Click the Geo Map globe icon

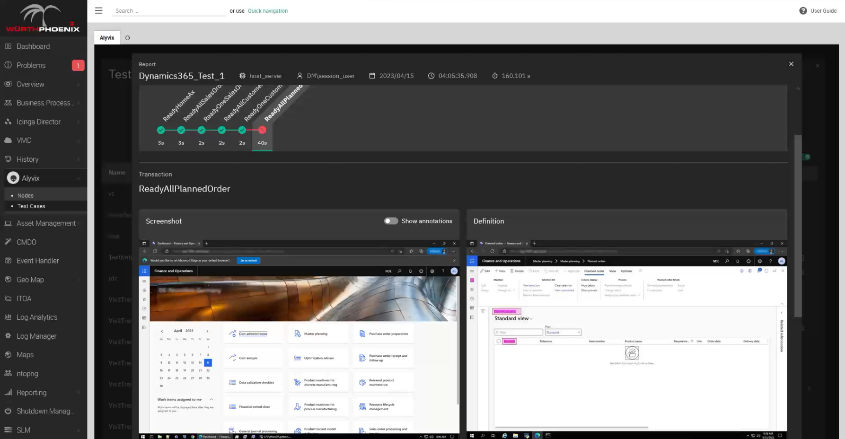click(8, 280)
